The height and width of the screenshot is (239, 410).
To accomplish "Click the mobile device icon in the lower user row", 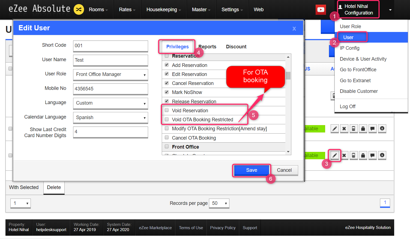I will tap(354, 155).
